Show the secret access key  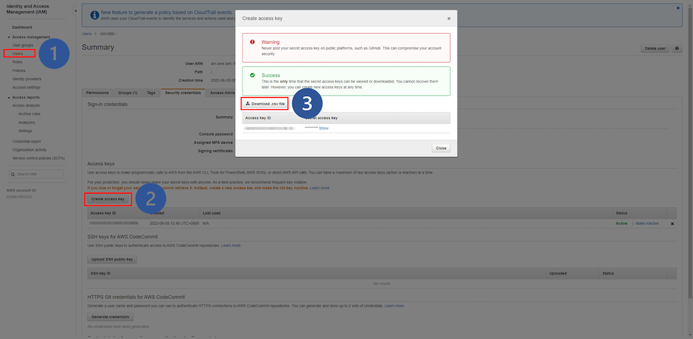[x=324, y=128]
